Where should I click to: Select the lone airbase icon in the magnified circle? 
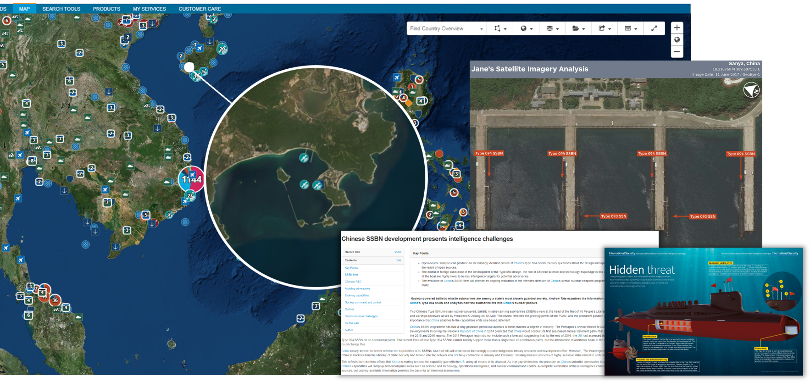pyautogui.click(x=304, y=158)
